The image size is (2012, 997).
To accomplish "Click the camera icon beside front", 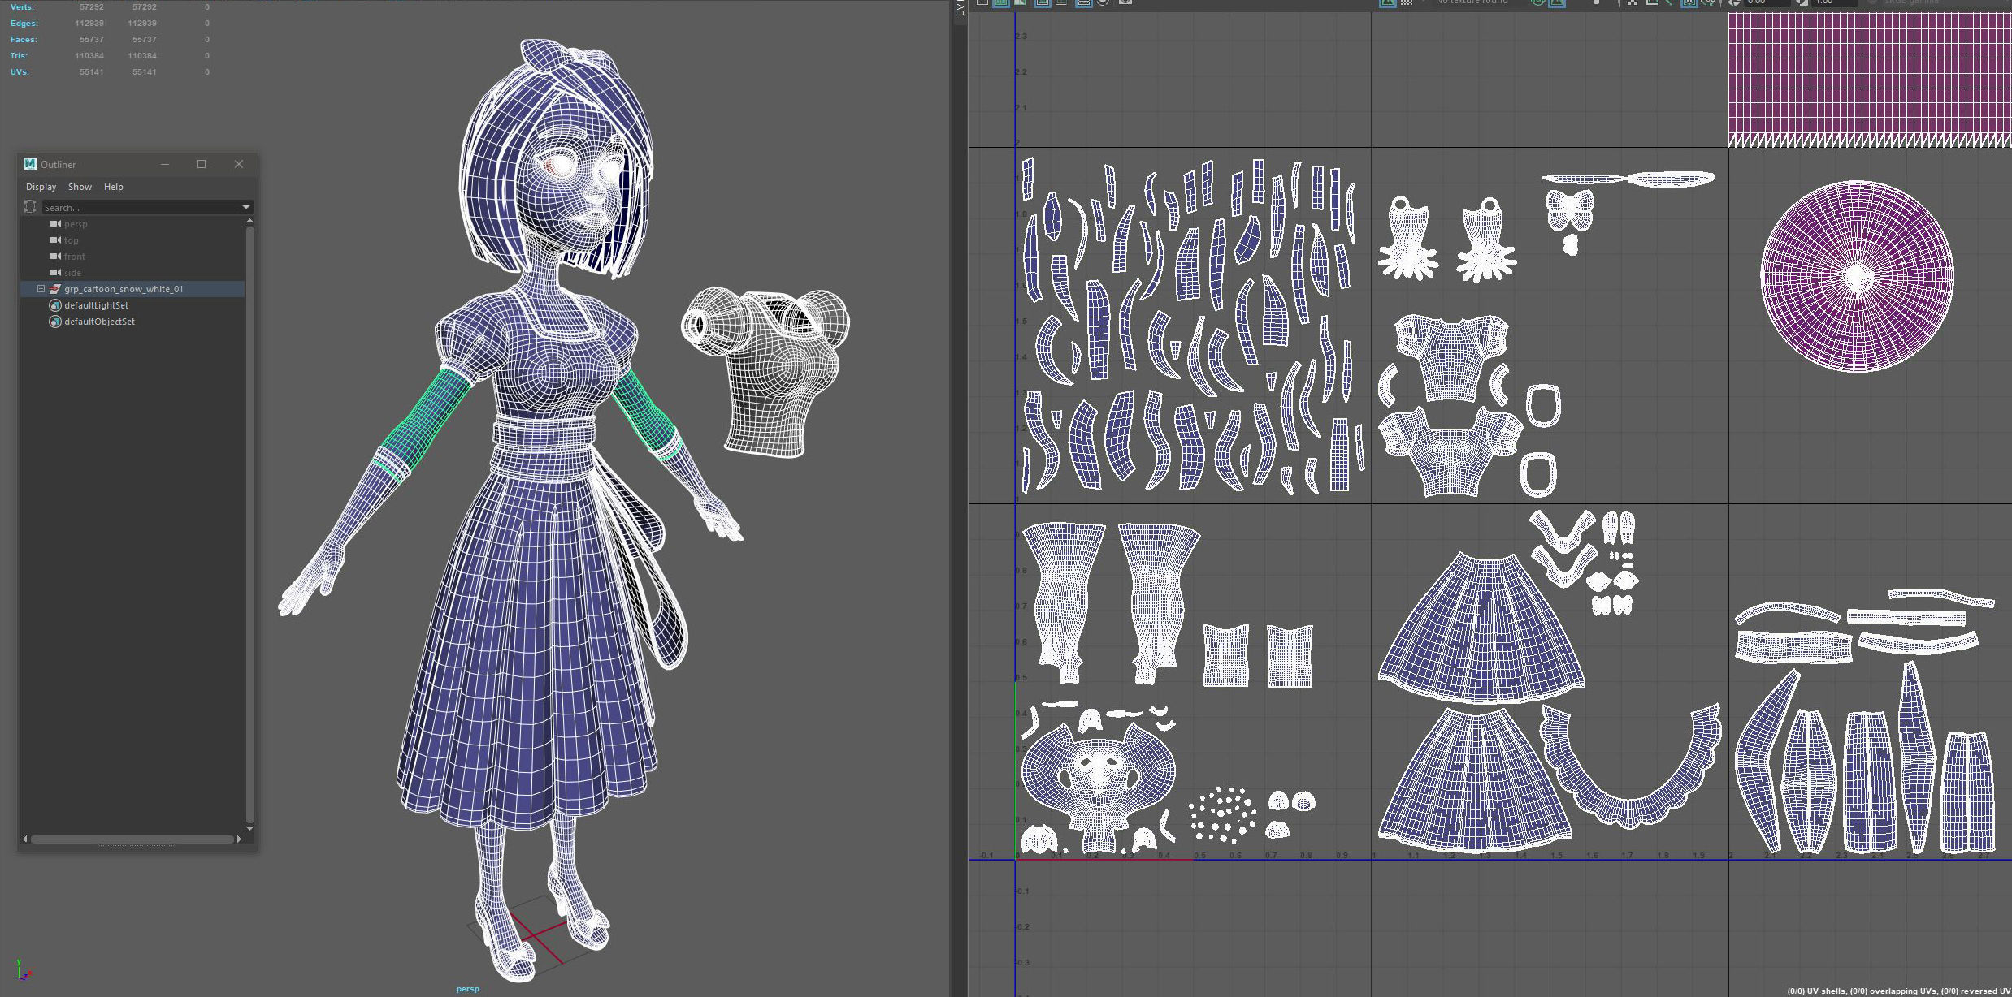I will click(55, 257).
